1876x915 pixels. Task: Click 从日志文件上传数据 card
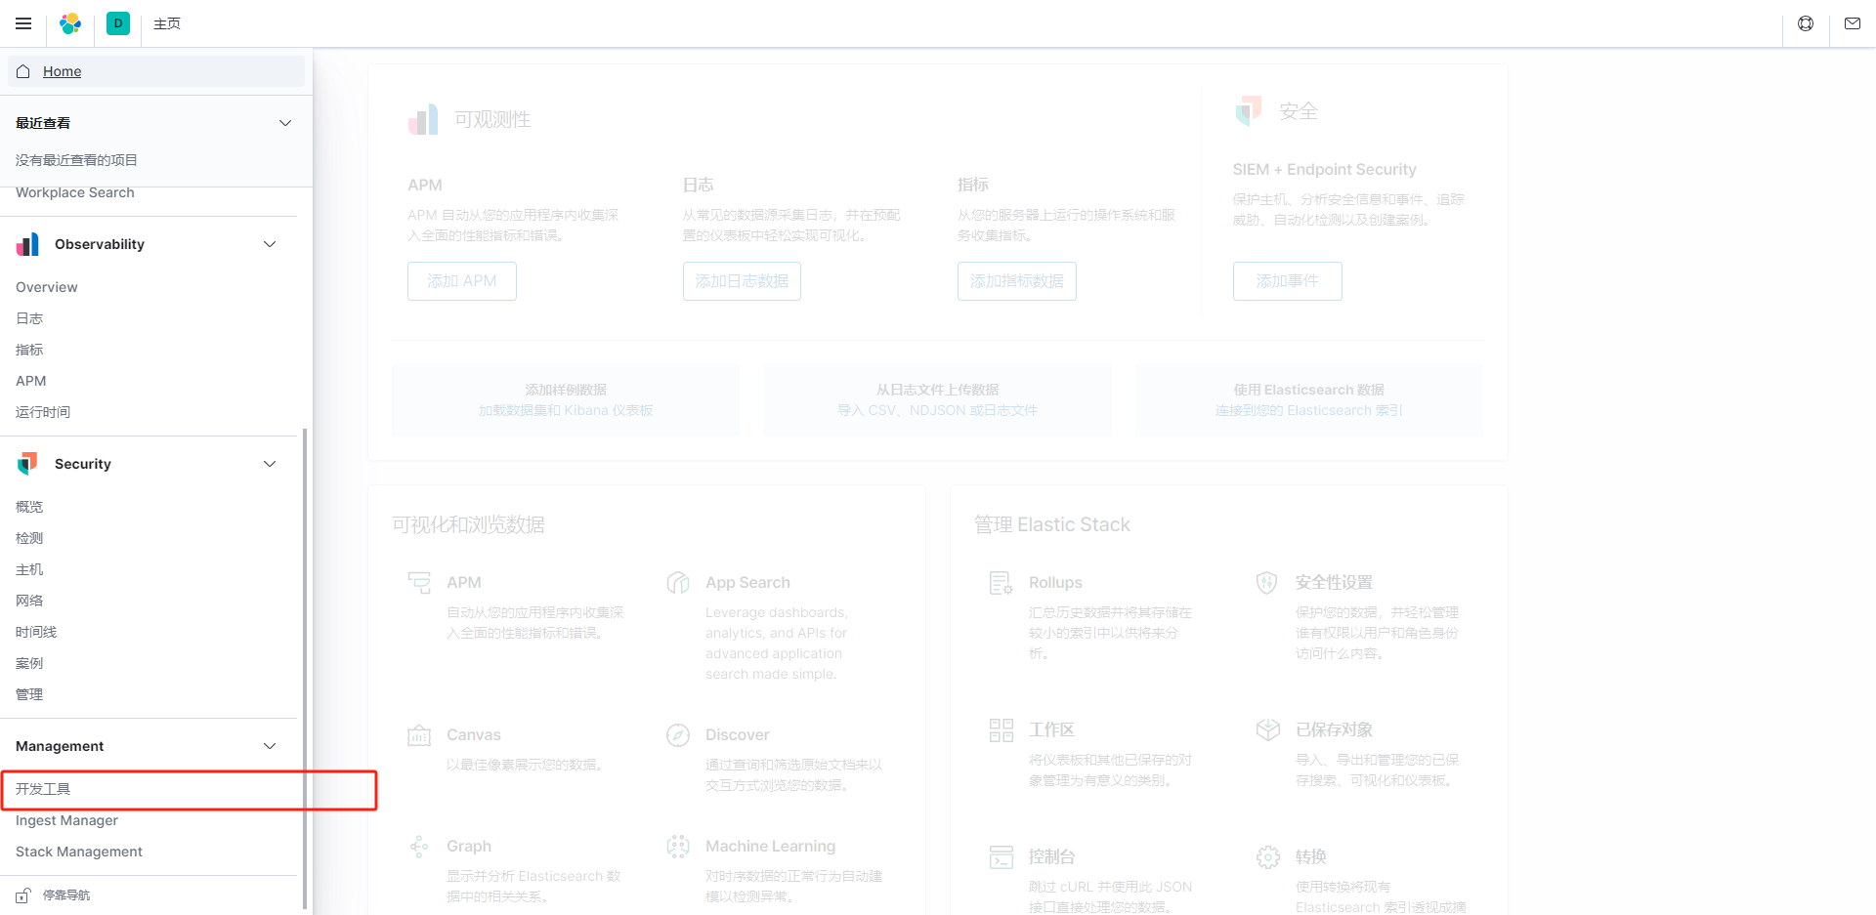(x=938, y=400)
